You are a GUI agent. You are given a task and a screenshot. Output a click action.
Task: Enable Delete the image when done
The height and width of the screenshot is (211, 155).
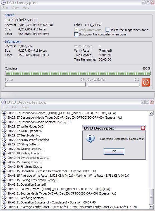pyautogui.click(x=107, y=30)
